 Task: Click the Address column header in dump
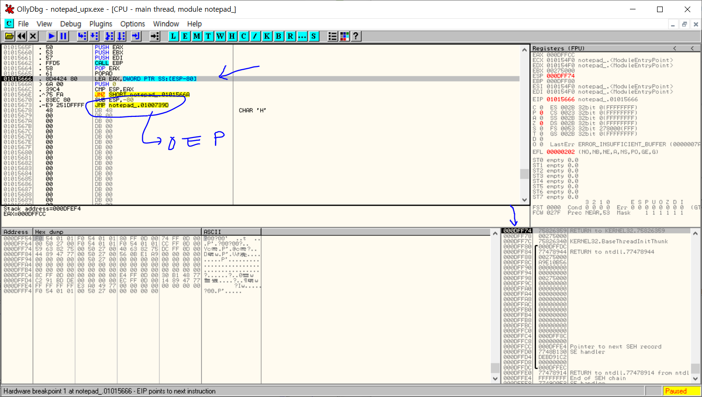click(17, 232)
